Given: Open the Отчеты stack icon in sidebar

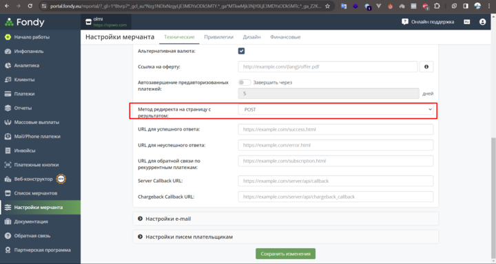Looking at the screenshot, I should (8, 108).
